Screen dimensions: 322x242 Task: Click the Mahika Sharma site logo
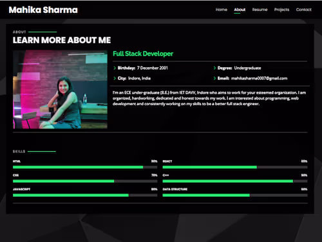[x=43, y=10]
